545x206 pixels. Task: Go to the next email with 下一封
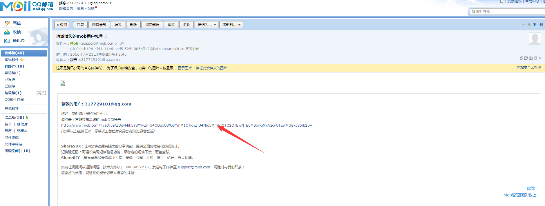[x=538, y=25]
